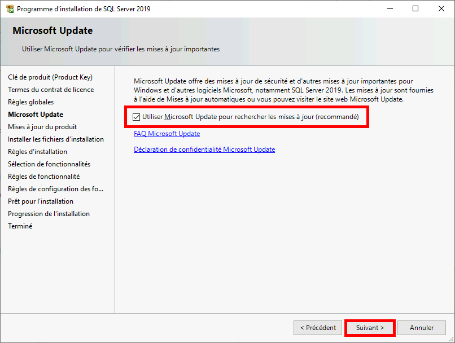The width and height of the screenshot is (455, 343).
Task: Click the SQL Server setup icon in title bar
Action: tap(9, 8)
